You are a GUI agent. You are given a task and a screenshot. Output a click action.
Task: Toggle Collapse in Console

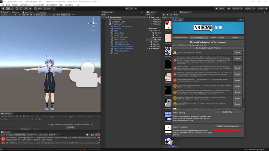pos(10,135)
